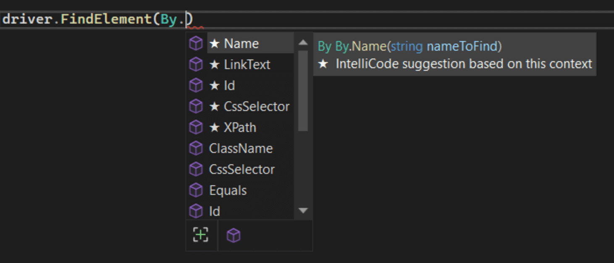Viewport: 614px width, 263px height.
Task: Toggle the structures filter cube at list bottom
Action: point(233,235)
